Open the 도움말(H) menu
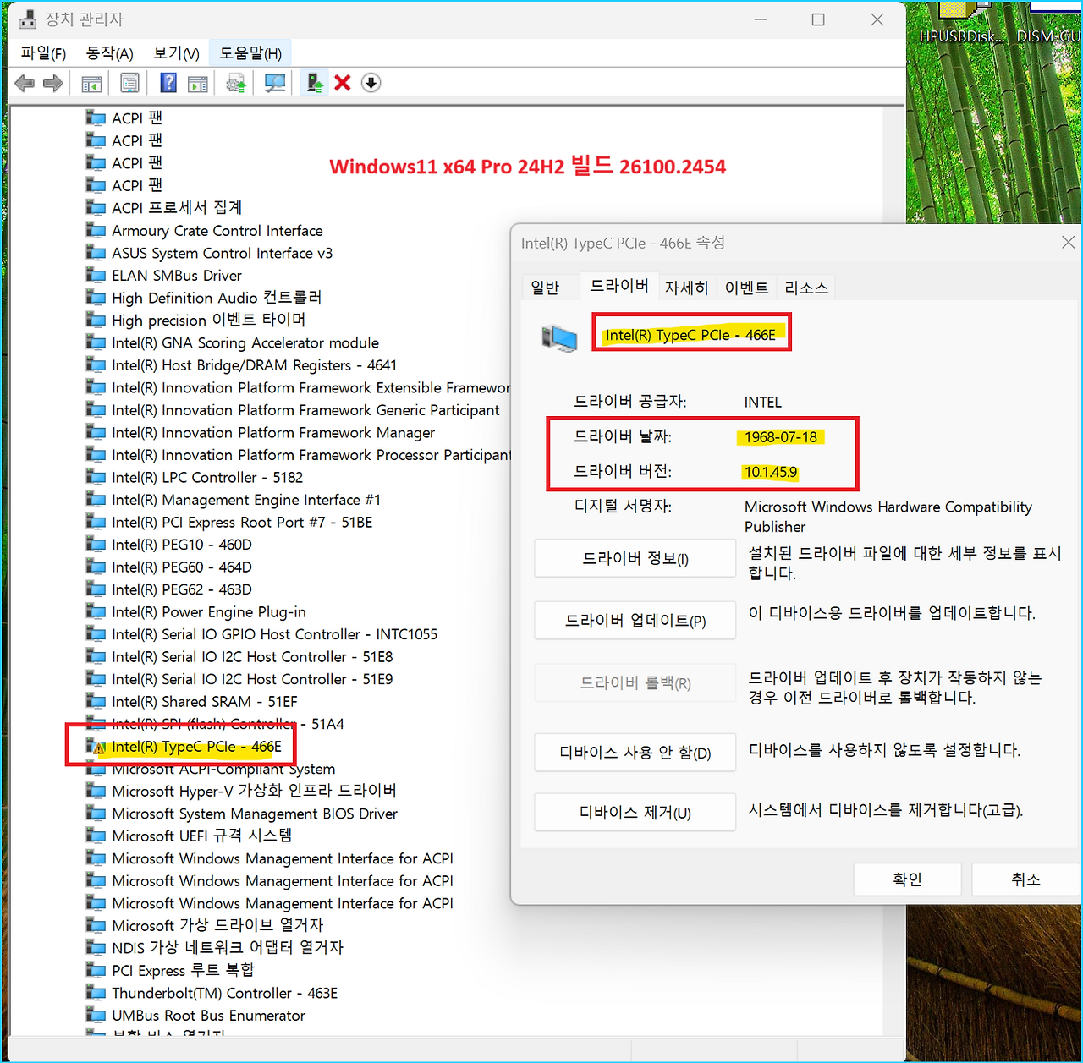Screen dimensions: 1083x1063 pyautogui.click(x=249, y=52)
